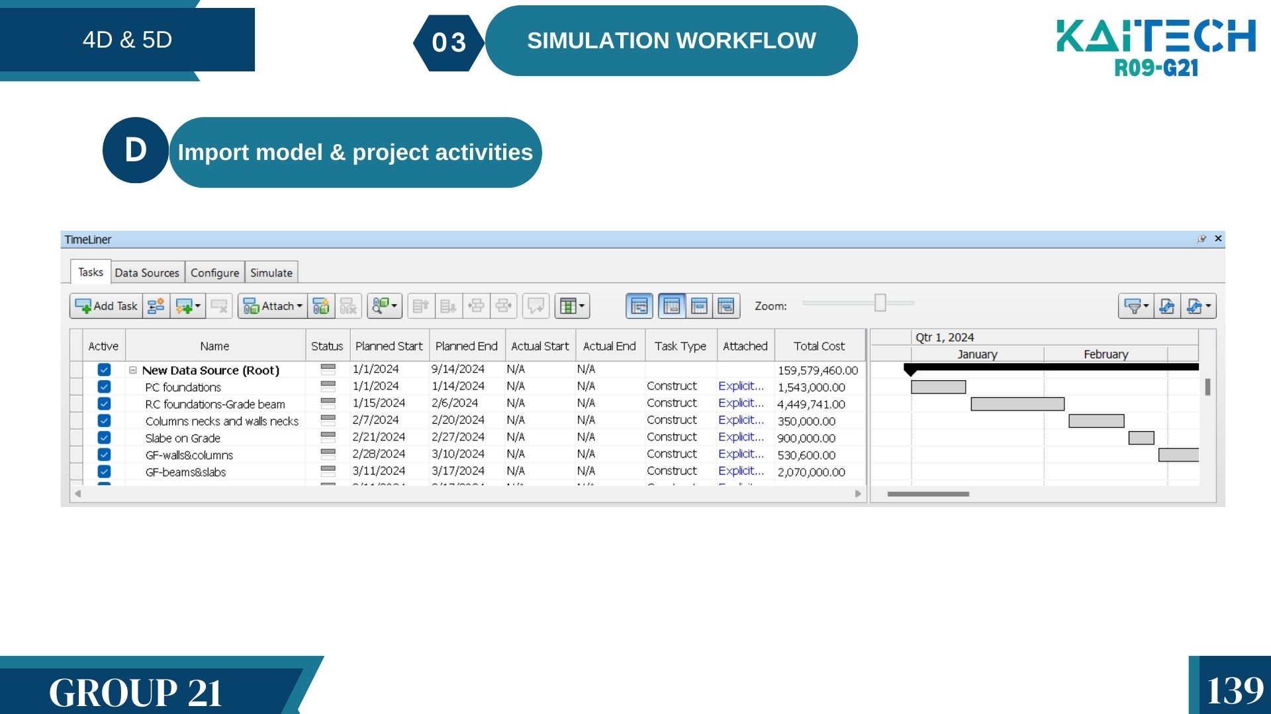Click Explicit link for RC foundations-Grade beam
The image size is (1271, 714).
[740, 403]
